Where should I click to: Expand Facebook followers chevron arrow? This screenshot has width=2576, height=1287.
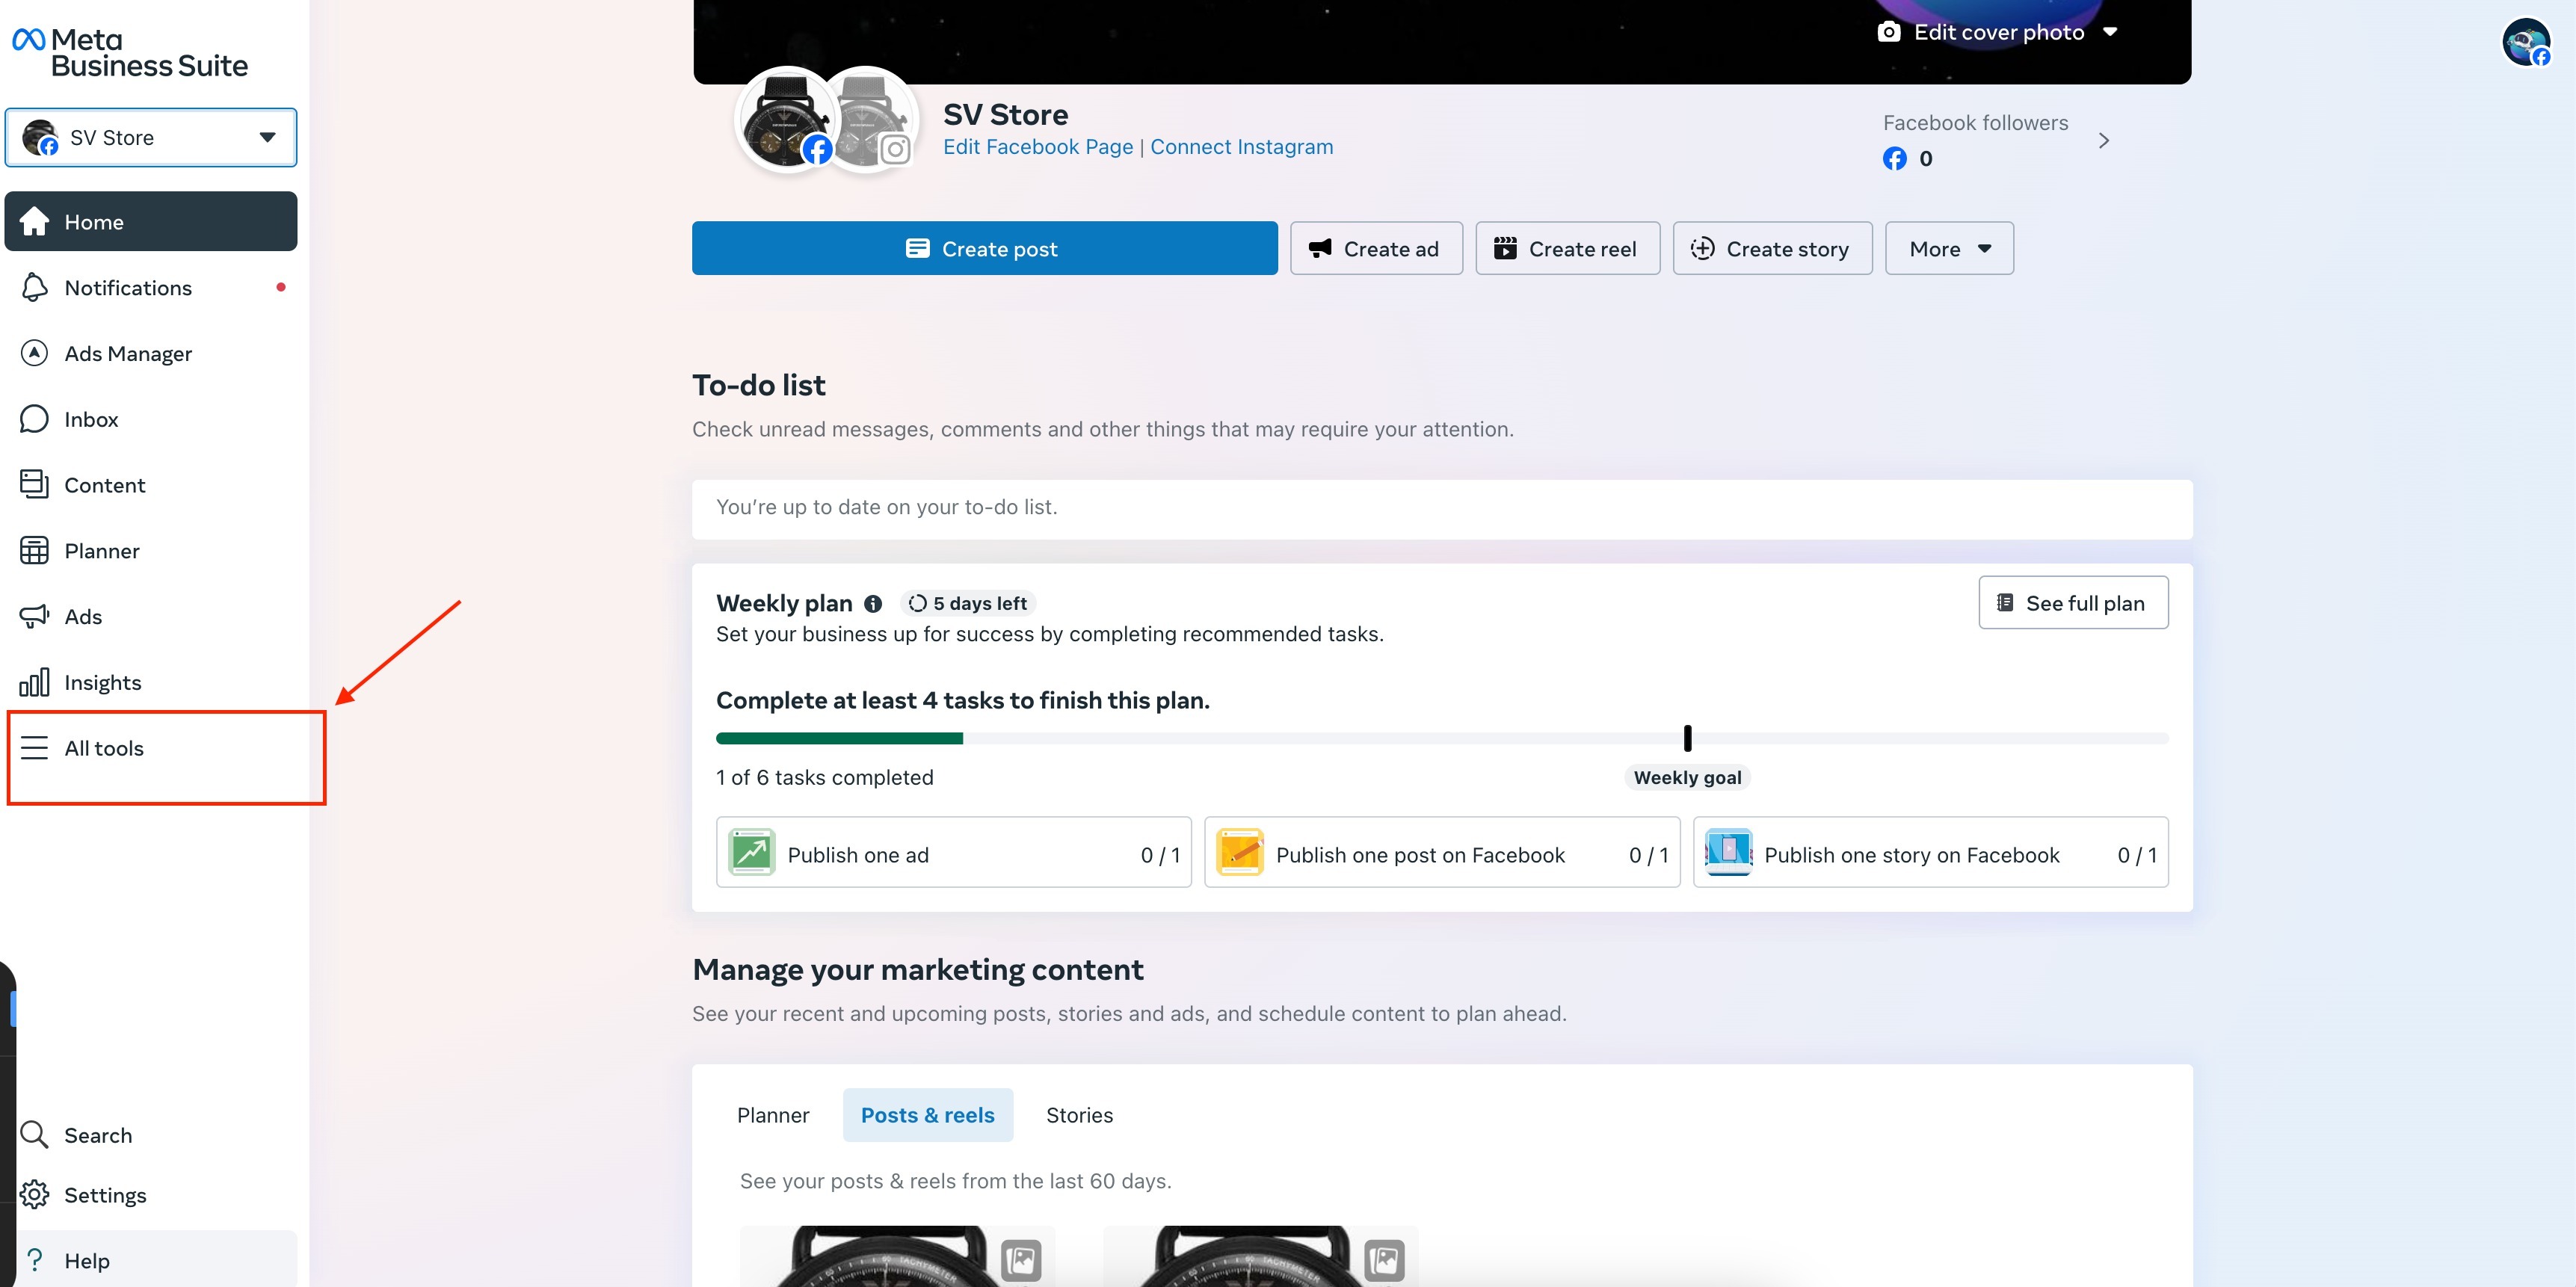tap(2103, 141)
